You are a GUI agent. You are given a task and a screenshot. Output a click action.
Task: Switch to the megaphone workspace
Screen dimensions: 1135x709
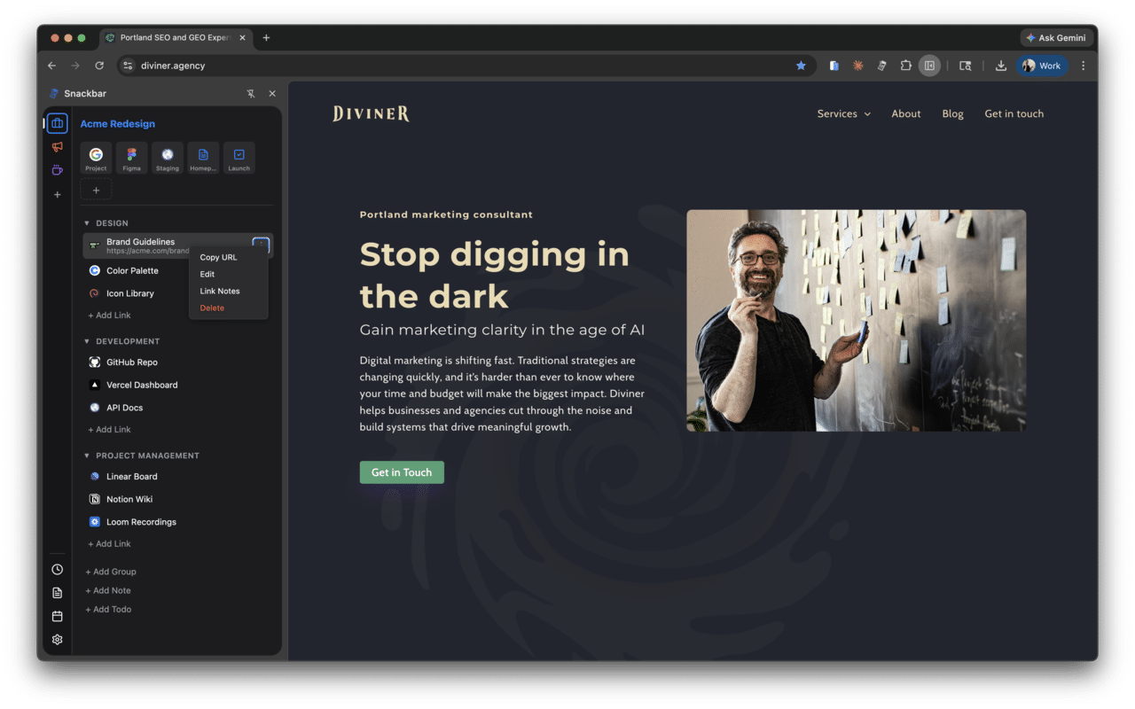(57, 147)
